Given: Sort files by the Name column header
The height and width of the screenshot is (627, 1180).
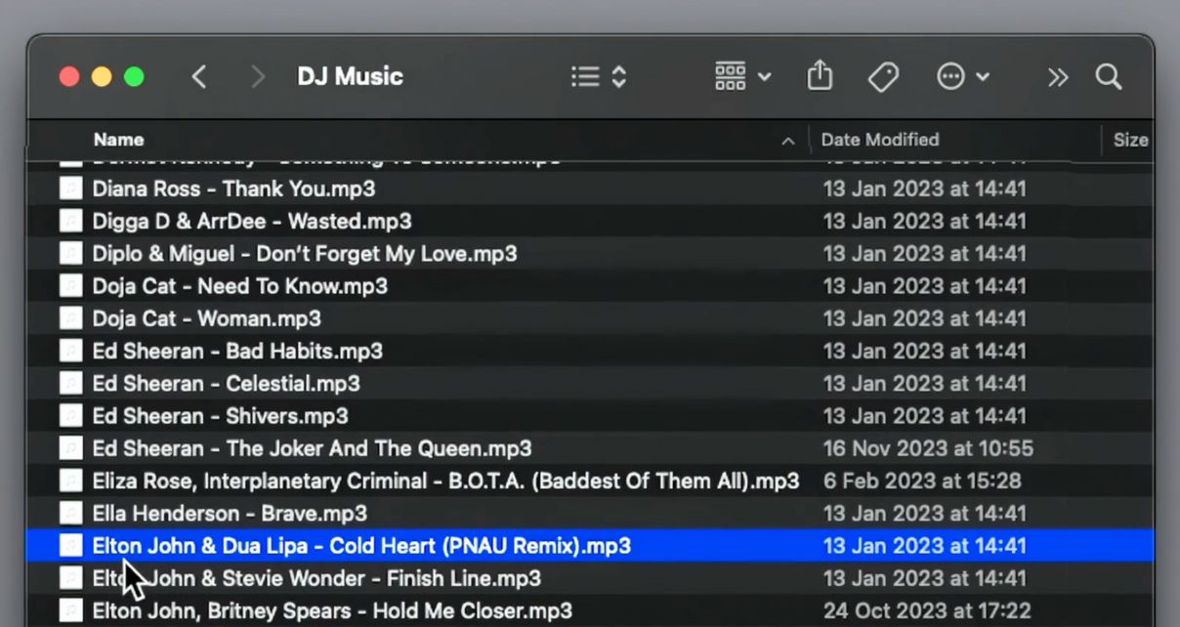Looking at the screenshot, I should pyautogui.click(x=119, y=140).
